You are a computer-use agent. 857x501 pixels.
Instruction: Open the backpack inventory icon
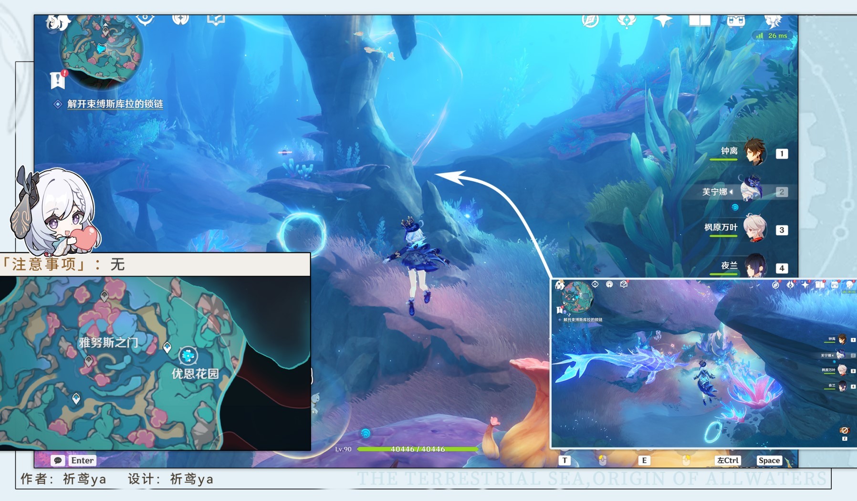735,21
